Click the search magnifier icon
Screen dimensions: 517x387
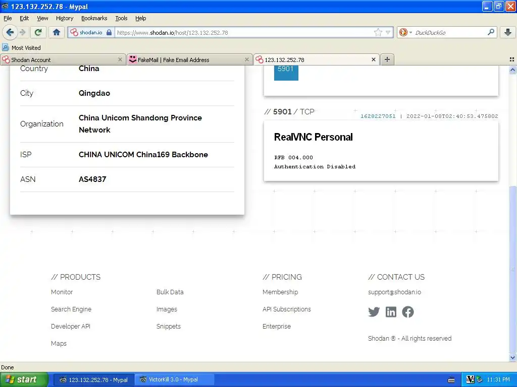pyautogui.click(x=491, y=32)
